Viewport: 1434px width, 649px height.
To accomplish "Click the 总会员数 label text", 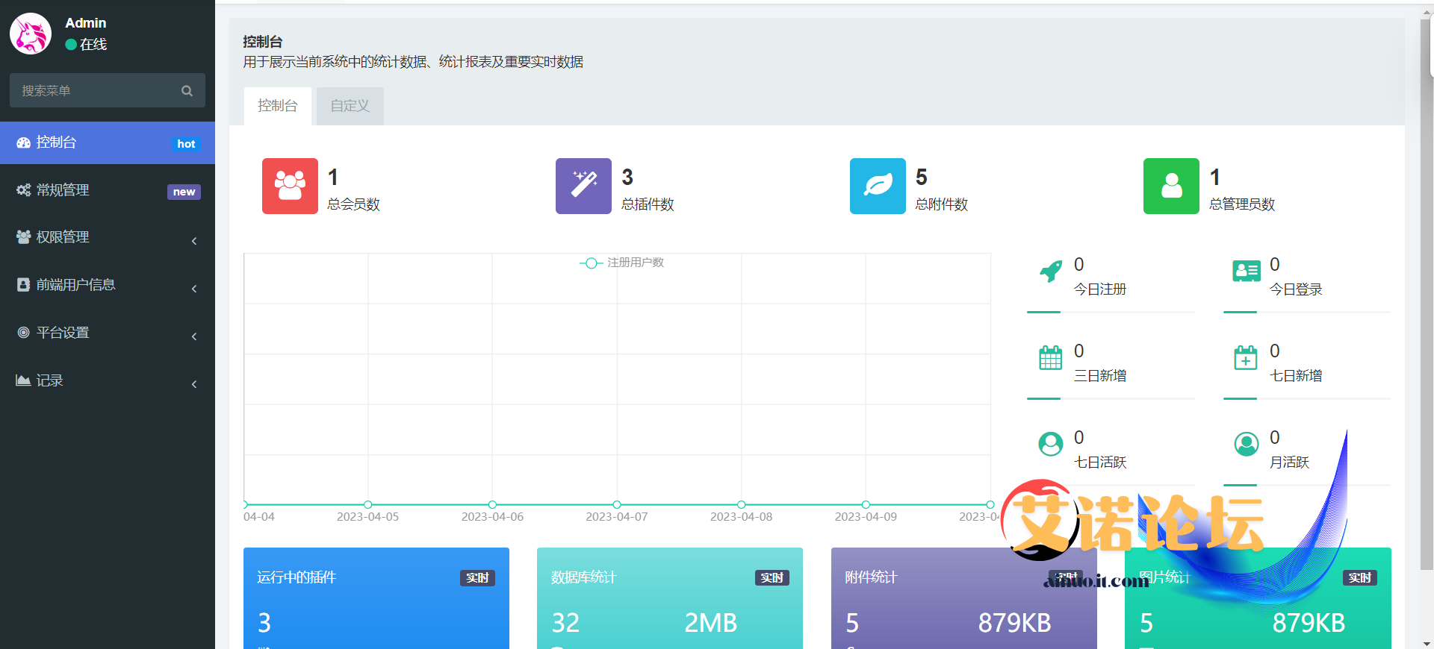I will coord(354,204).
